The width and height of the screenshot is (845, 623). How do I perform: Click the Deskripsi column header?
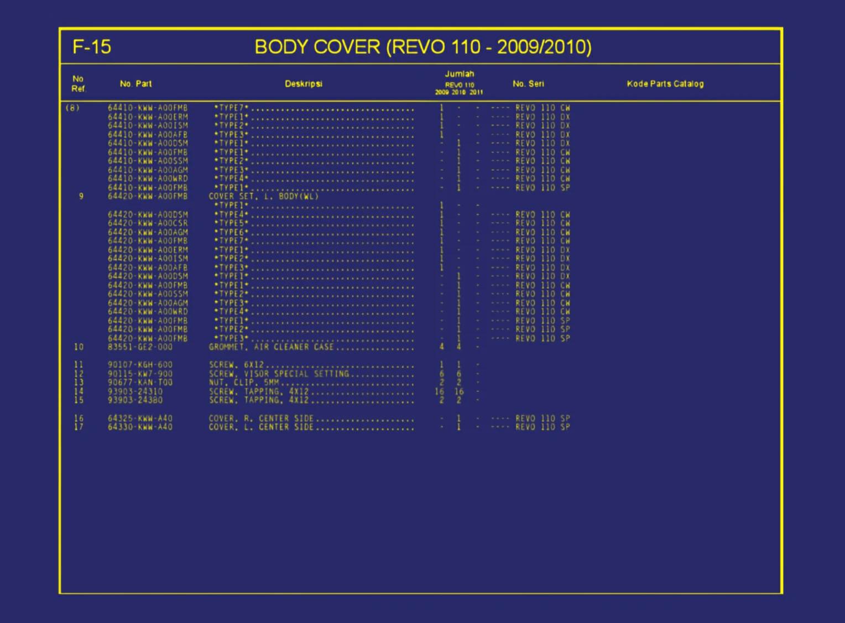[x=304, y=83]
